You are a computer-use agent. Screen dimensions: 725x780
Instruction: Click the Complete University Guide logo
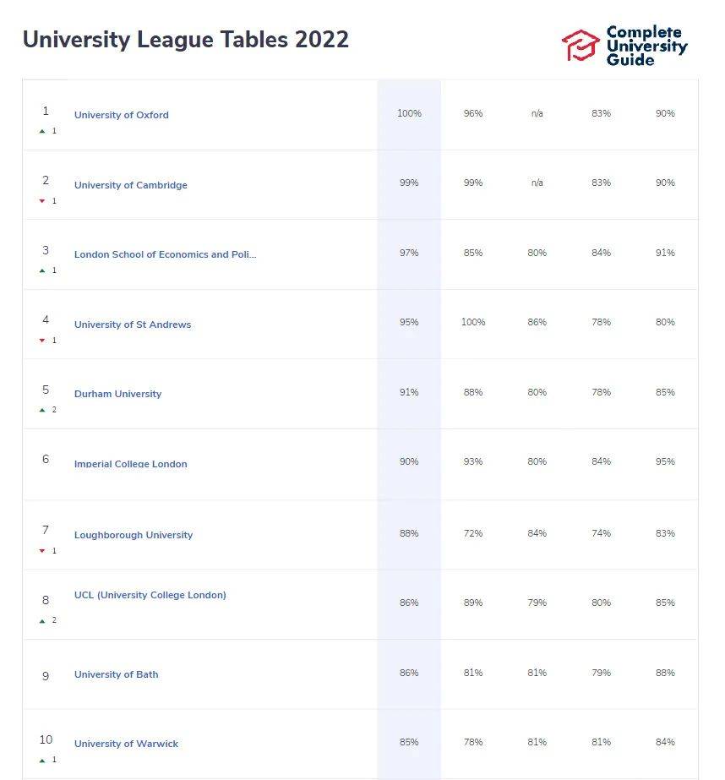(624, 45)
